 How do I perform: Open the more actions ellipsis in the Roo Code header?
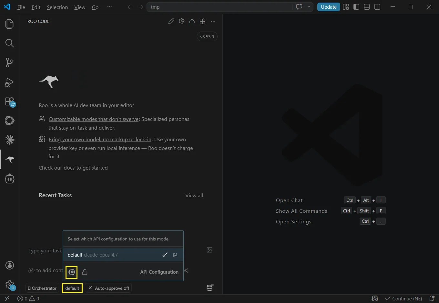pyautogui.click(x=213, y=21)
